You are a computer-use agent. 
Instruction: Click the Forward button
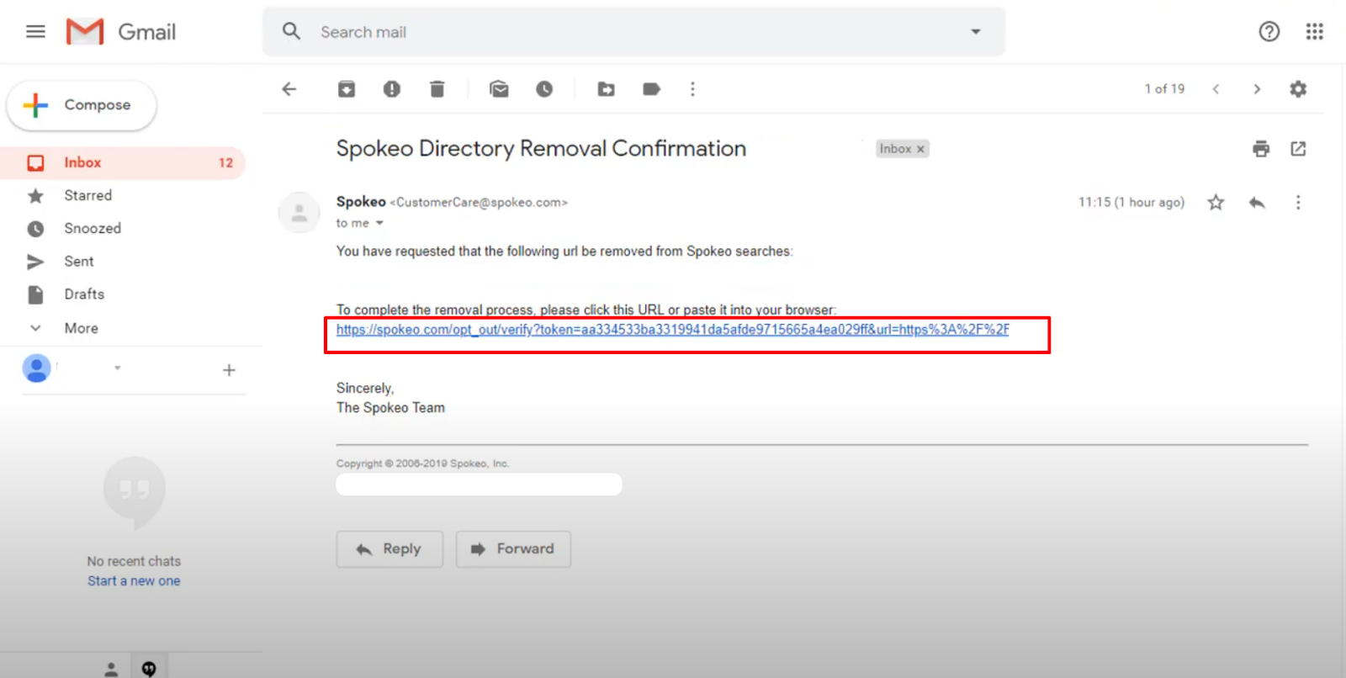[x=513, y=549]
